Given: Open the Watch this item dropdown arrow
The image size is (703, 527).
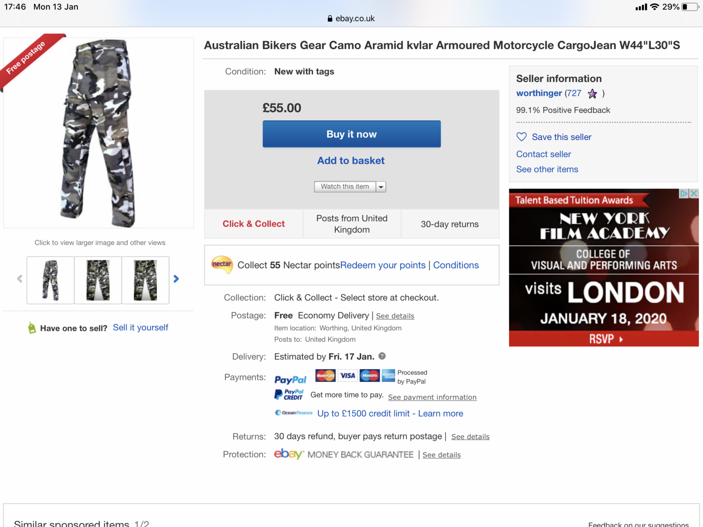Looking at the screenshot, I should pyautogui.click(x=381, y=187).
